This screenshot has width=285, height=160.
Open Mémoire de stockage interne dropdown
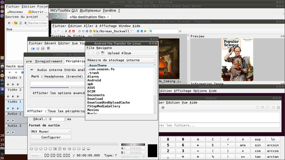click(121, 60)
